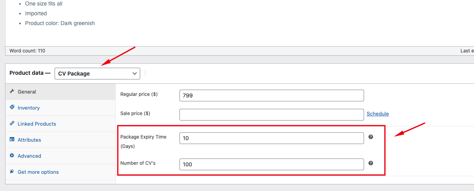This screenshot has width=474, height=191.
Task: Focus the Regular price field
Action: coord(271,95)
